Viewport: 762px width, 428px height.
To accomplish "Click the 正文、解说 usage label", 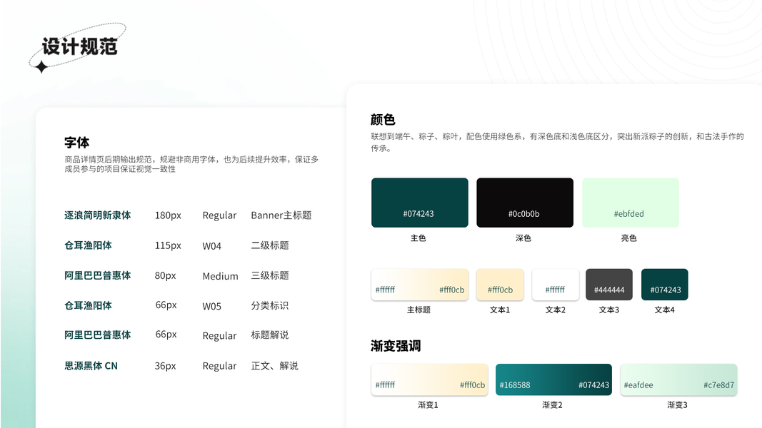I will point(274,365).
